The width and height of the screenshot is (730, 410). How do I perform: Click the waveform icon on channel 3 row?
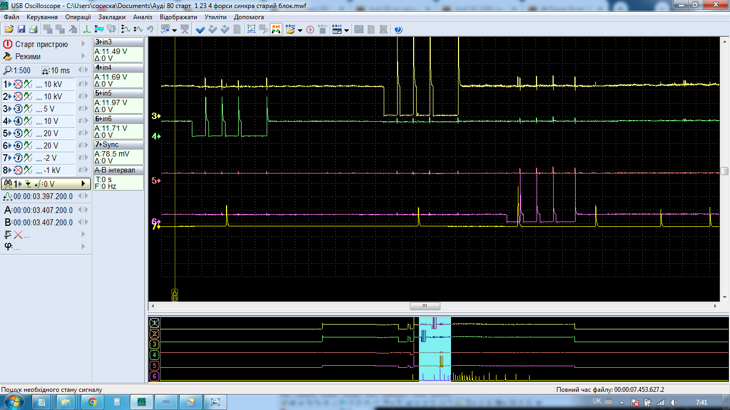(28, 109)
